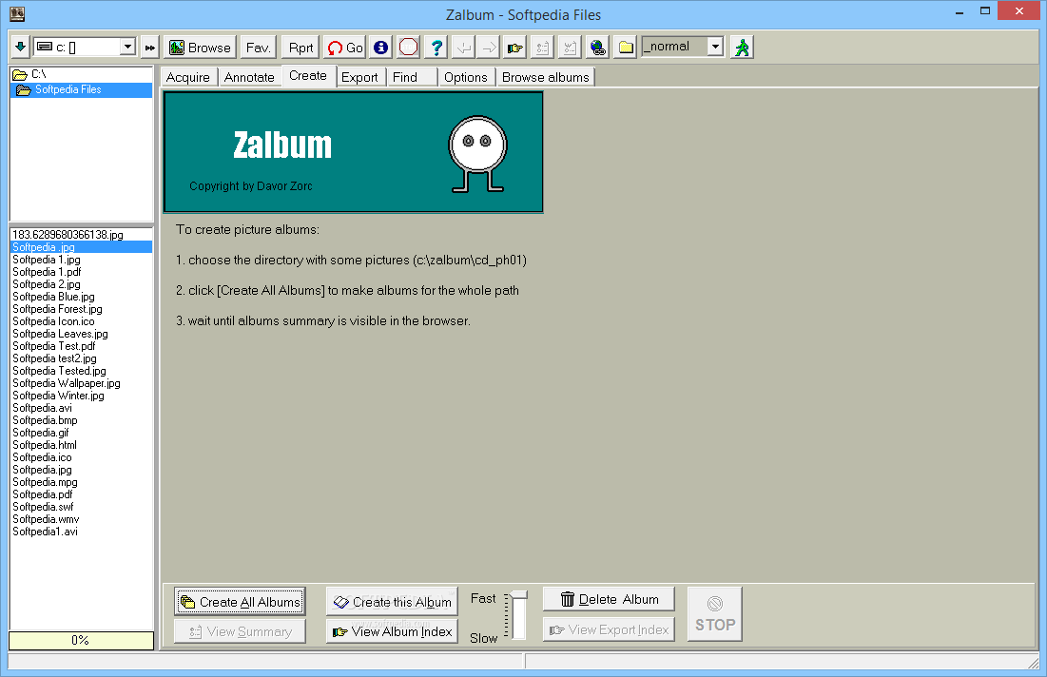Open the _normal mode dropdown arrow
Image resolution: width=1047 pixels, height=677 pixels.
click(715, 47)
